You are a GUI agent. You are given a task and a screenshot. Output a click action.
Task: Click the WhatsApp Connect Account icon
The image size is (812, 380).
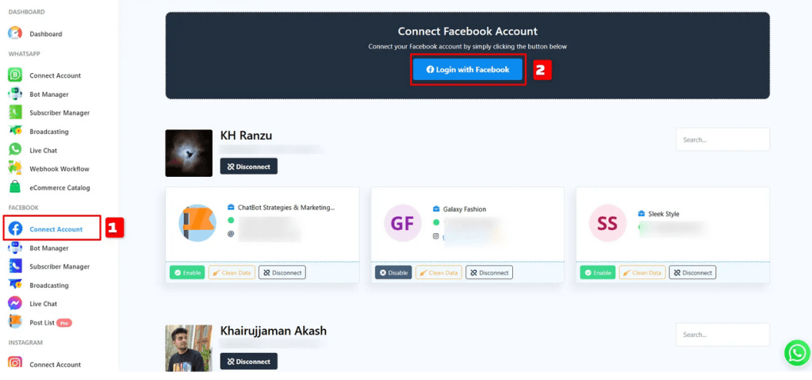15,75
